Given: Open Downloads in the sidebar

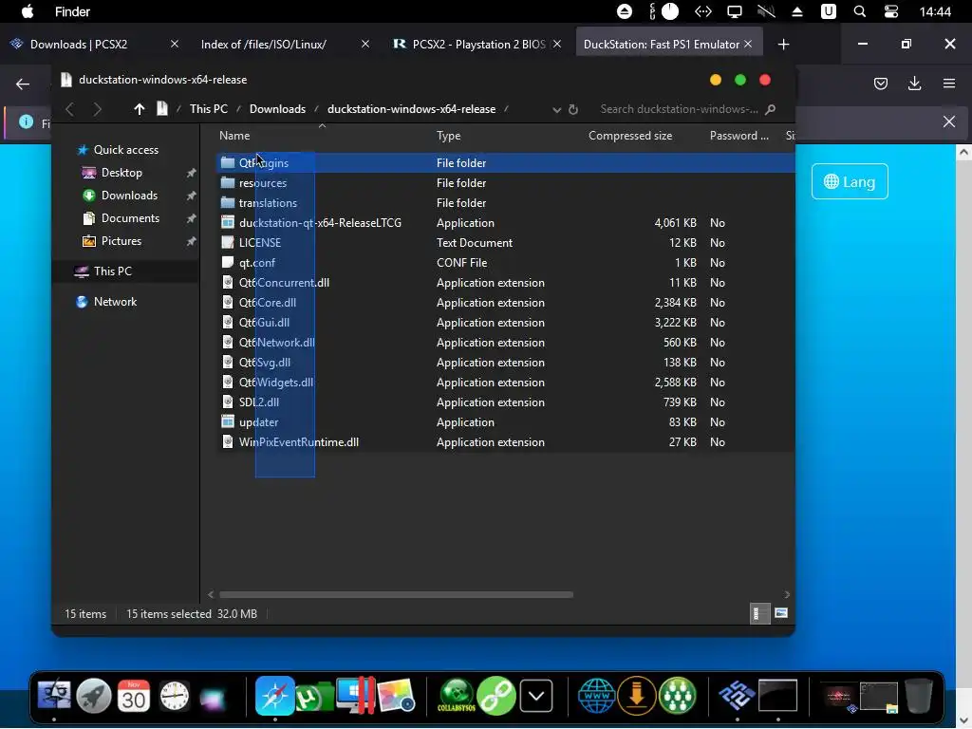Looking at the screenshot, I should click(x=129, y=196).
